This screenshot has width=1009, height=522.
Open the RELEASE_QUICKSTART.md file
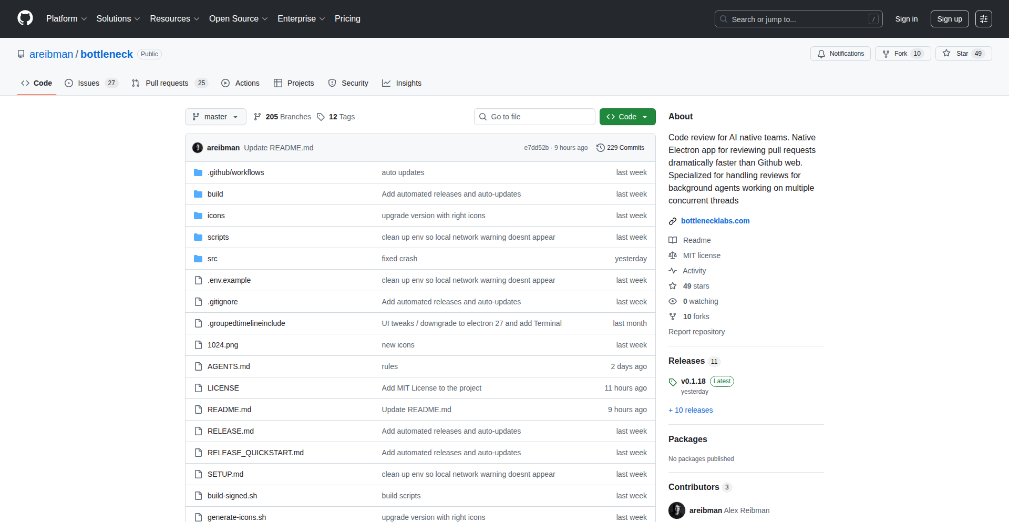[255, 453]
